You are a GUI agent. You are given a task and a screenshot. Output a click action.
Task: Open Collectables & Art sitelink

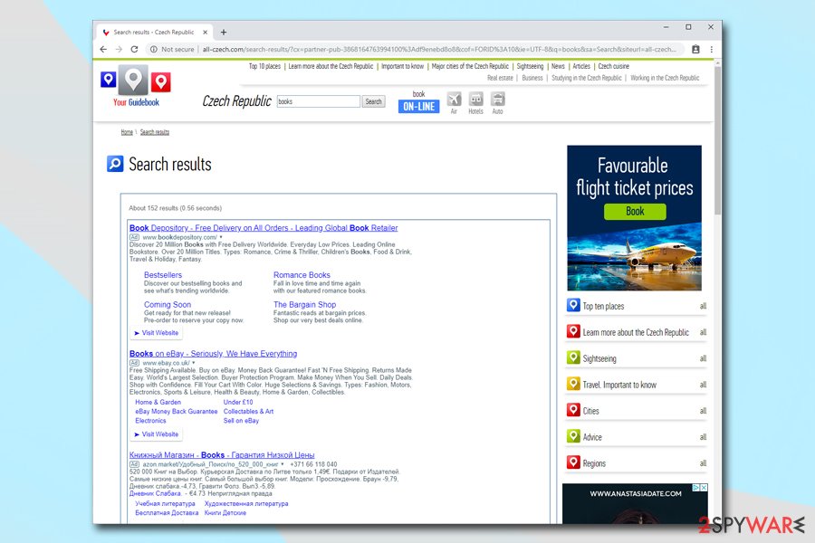point(248,412)
